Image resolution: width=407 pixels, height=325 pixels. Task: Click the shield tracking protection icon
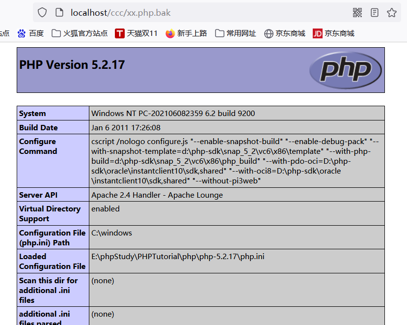(x=42, y=12)
